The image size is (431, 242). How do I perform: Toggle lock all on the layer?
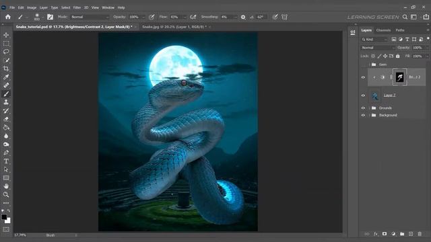pyautogui.click(x=398, y=56)
